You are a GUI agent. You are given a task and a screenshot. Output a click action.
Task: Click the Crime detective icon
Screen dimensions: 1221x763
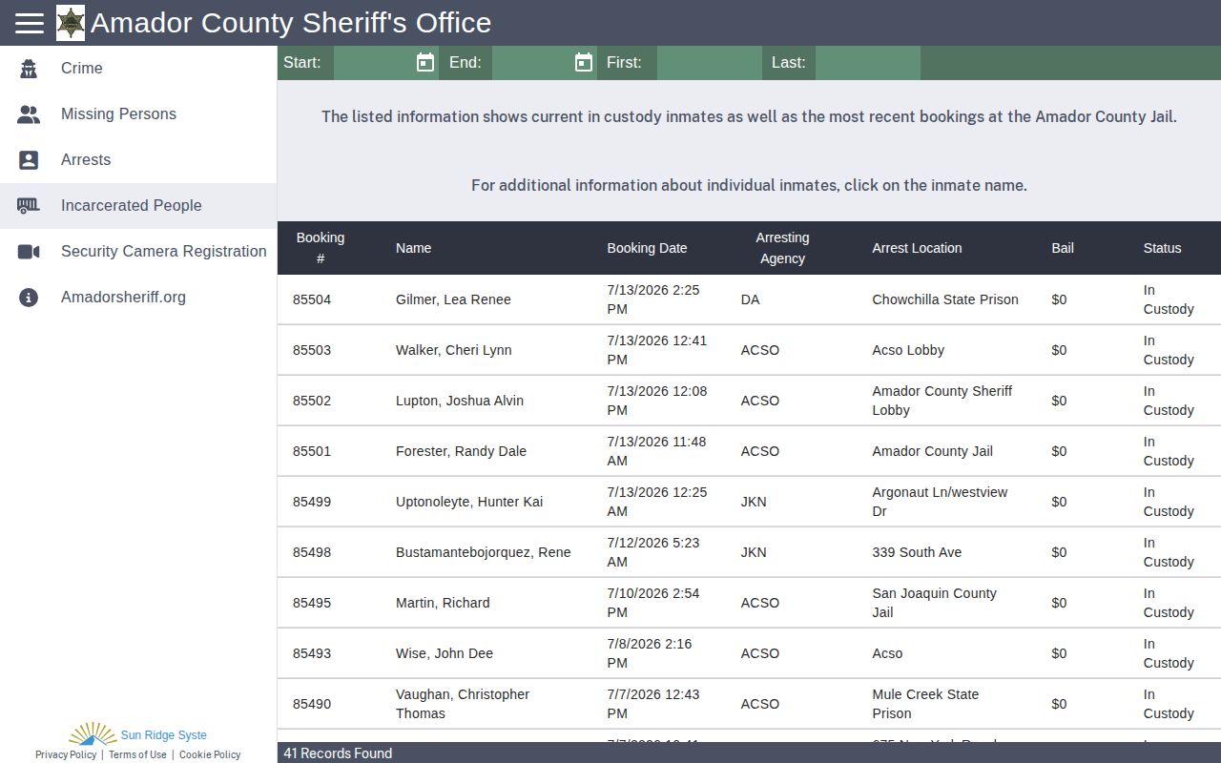(29, 69)
